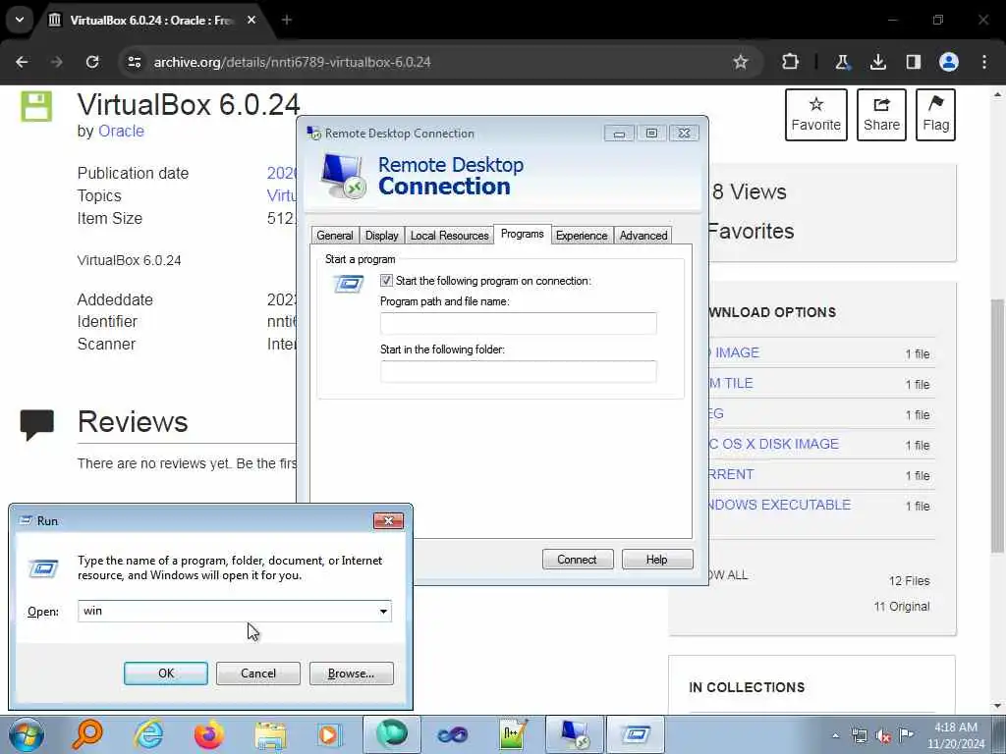Open the Advanced tab
Image resolution: width=1006 pixels, height=754 pixels.
[x=643, y=236]
